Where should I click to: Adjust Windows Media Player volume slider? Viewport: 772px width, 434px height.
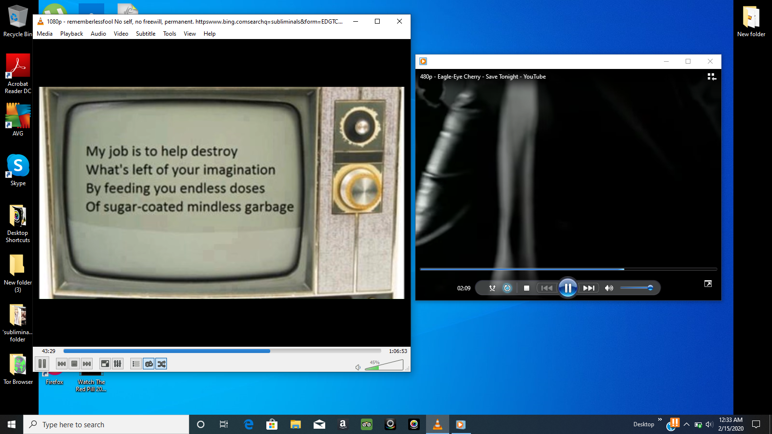[x=636, y=288]
